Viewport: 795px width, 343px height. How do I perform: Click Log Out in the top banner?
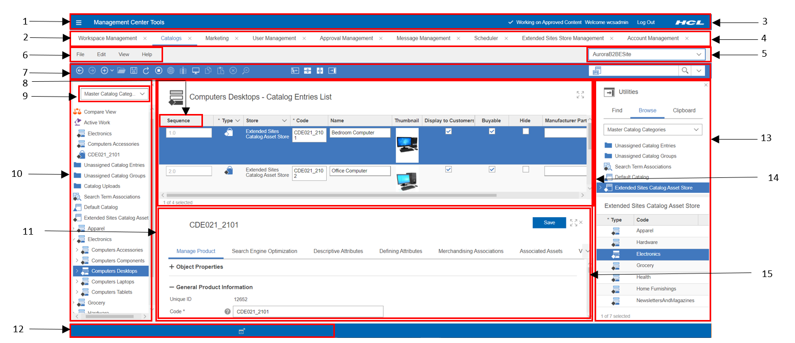646,22
